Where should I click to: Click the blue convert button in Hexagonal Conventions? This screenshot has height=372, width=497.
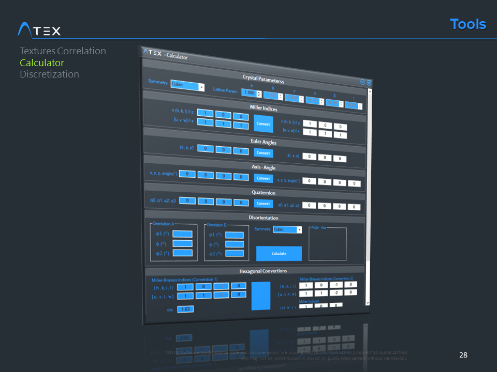click(x=261, y=296)
